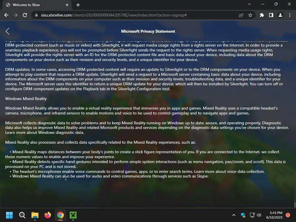Click the browser back arrow
This screenshot has height=222, width=296.
pos(6,15)
